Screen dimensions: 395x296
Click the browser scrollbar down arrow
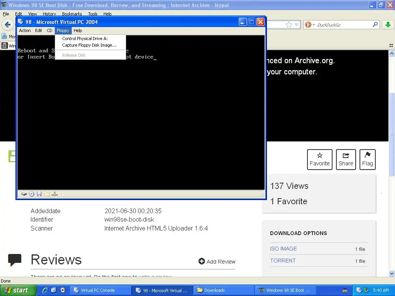pos(392,273)
